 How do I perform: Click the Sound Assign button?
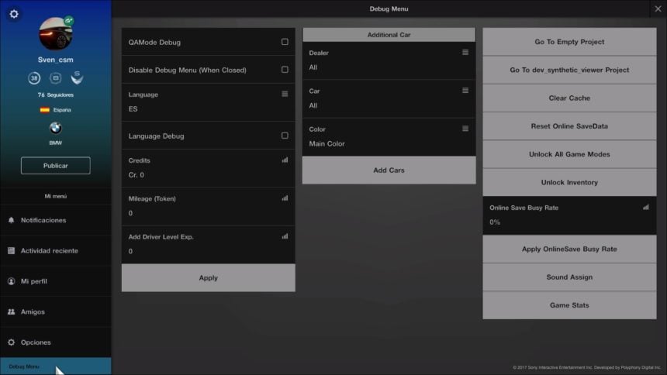tap(569, 277)
